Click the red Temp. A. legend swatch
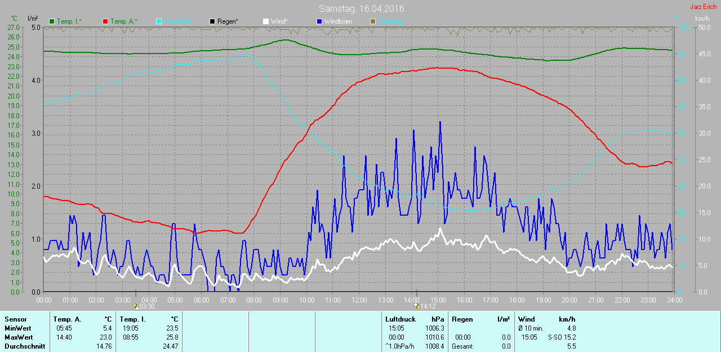 click(105, 21)
